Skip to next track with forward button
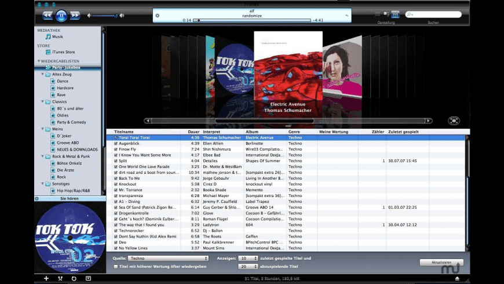 pos(75,15)
